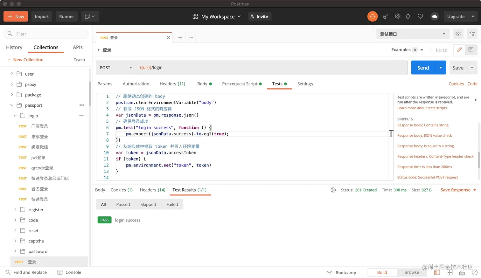Screen dimensions: 481x278
Task: Switch to Browse mode toggle
Action: pyautogui.click(x=412, y=272)
